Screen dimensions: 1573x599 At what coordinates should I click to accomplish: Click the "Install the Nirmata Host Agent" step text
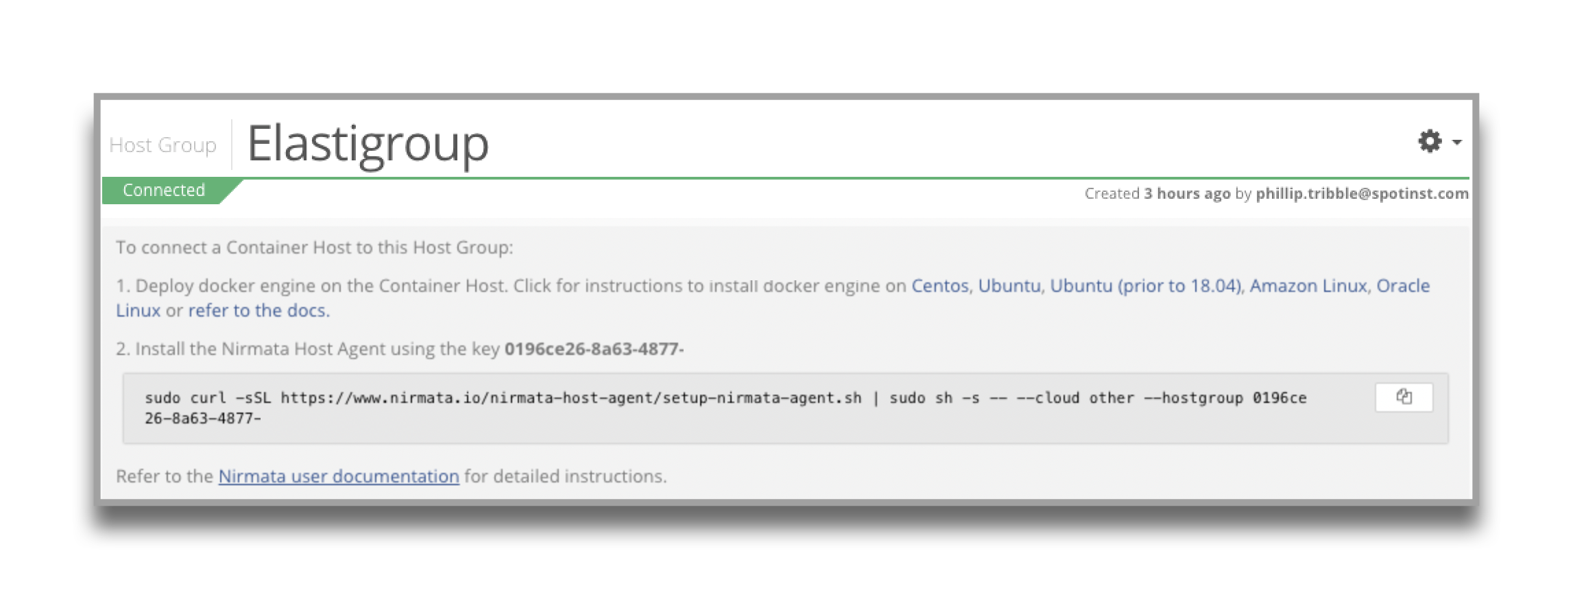[309, 349]
